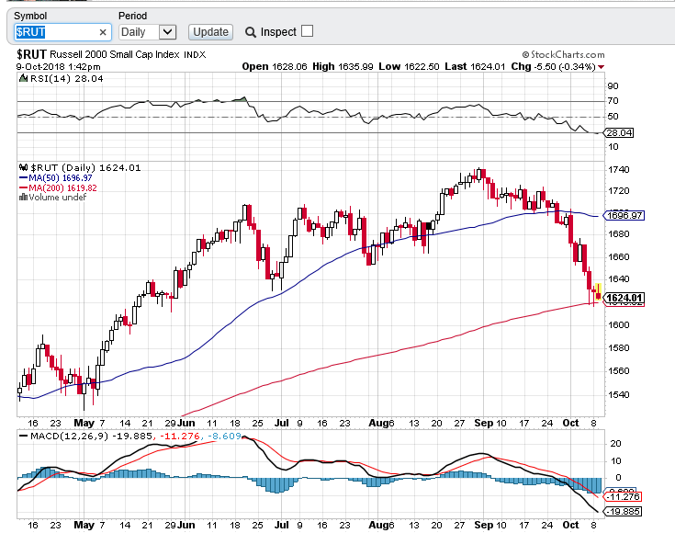Click the 1600 price axis label
The height and width of the screenshot is (533, 675).
pos(619,325)
